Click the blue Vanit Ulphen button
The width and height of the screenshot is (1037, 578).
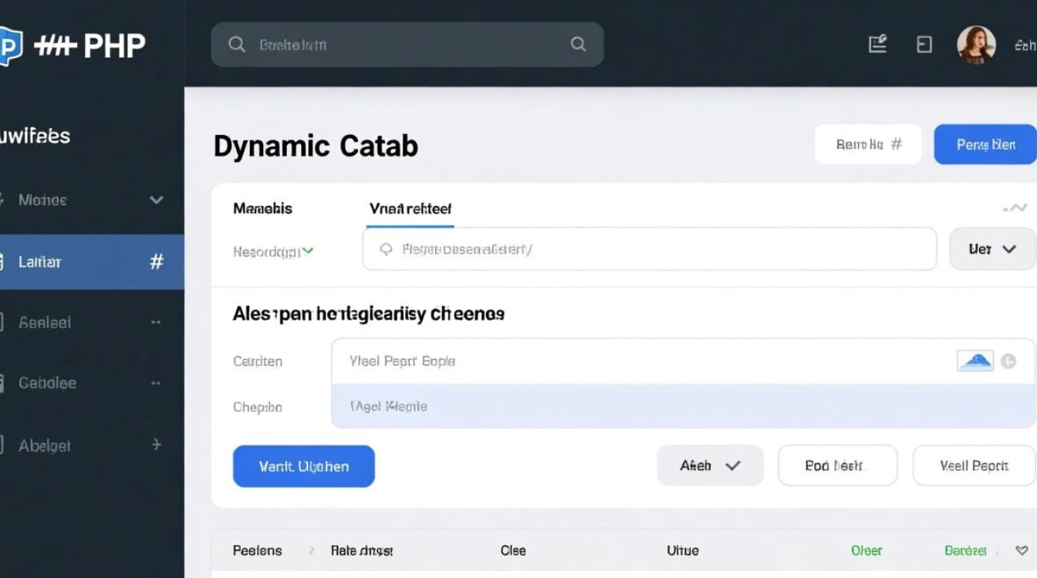point(303,466)
